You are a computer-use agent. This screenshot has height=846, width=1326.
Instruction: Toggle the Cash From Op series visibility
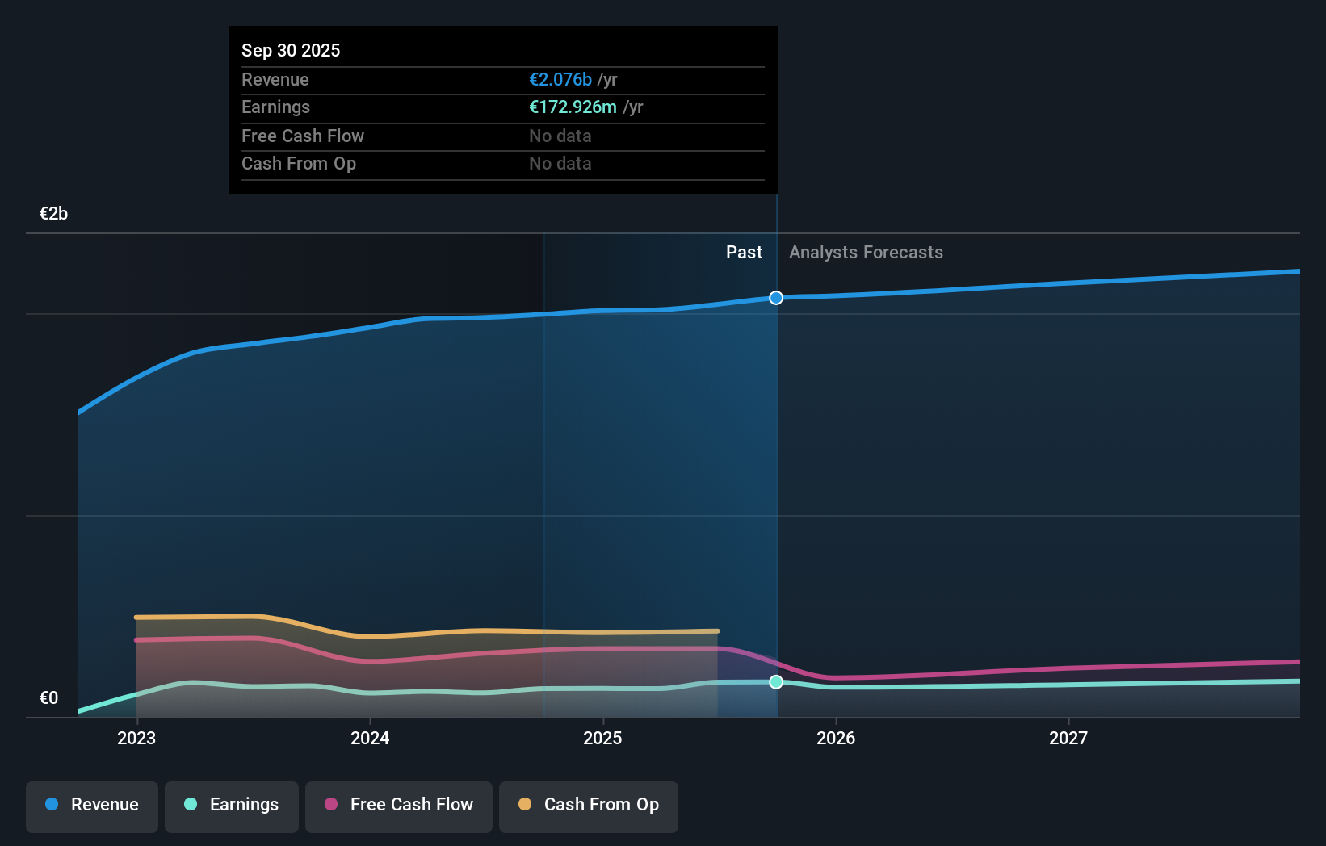(x=589, y=805)
